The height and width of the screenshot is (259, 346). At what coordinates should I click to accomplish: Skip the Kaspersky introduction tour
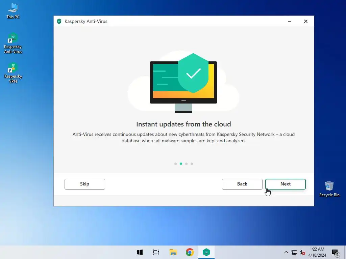pos(85,184)
